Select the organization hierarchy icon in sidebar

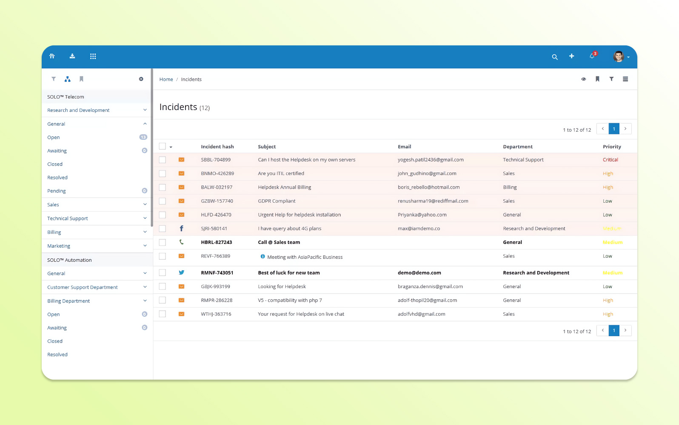tap(67, 79)
